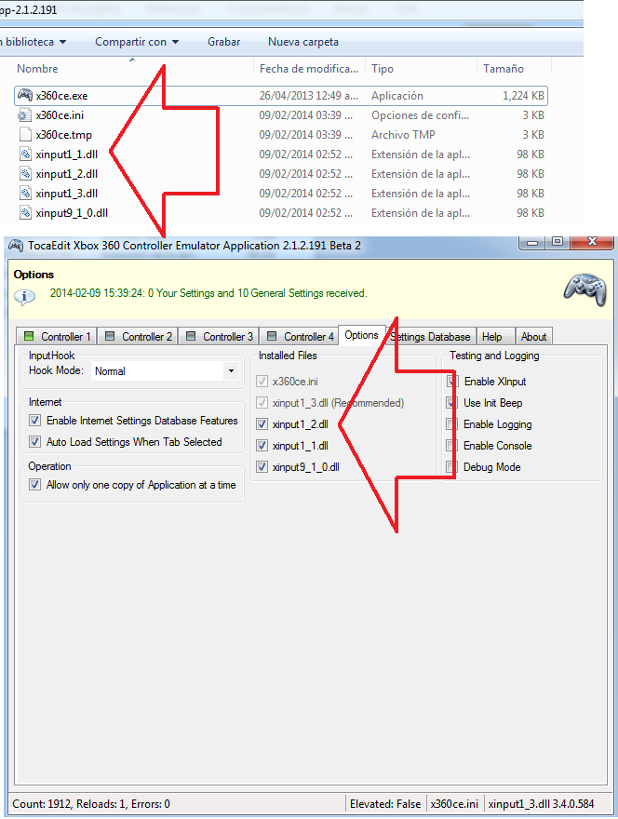Select the xinput1_3.dll file name in Explorer

point(67,194)
